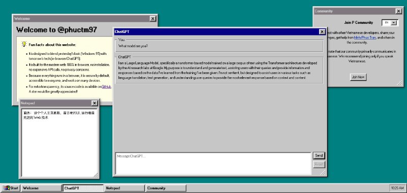The width and height of the screenshot is (407, 193).
Task: Click inside the Notepad text area
Action: point(60,143)
